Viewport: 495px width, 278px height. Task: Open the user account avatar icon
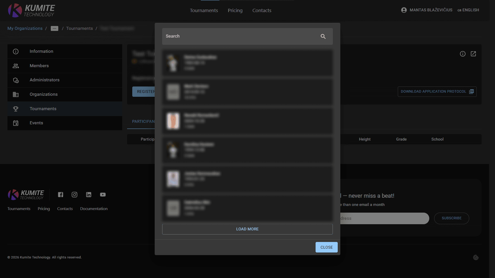tap(404, 10)
